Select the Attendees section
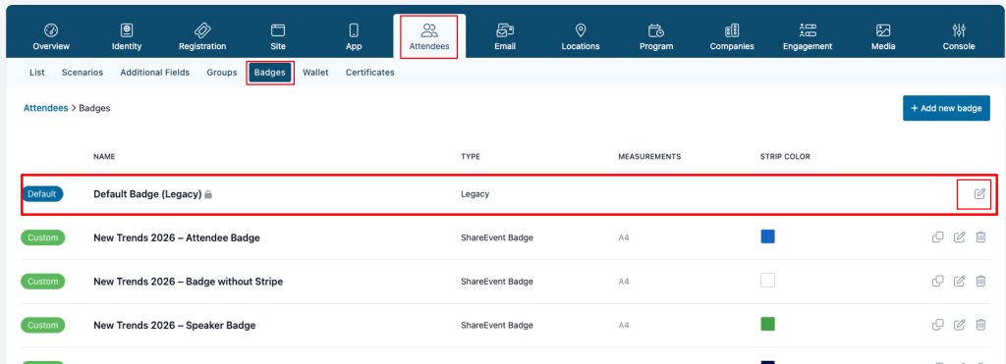 pos(429,36)
